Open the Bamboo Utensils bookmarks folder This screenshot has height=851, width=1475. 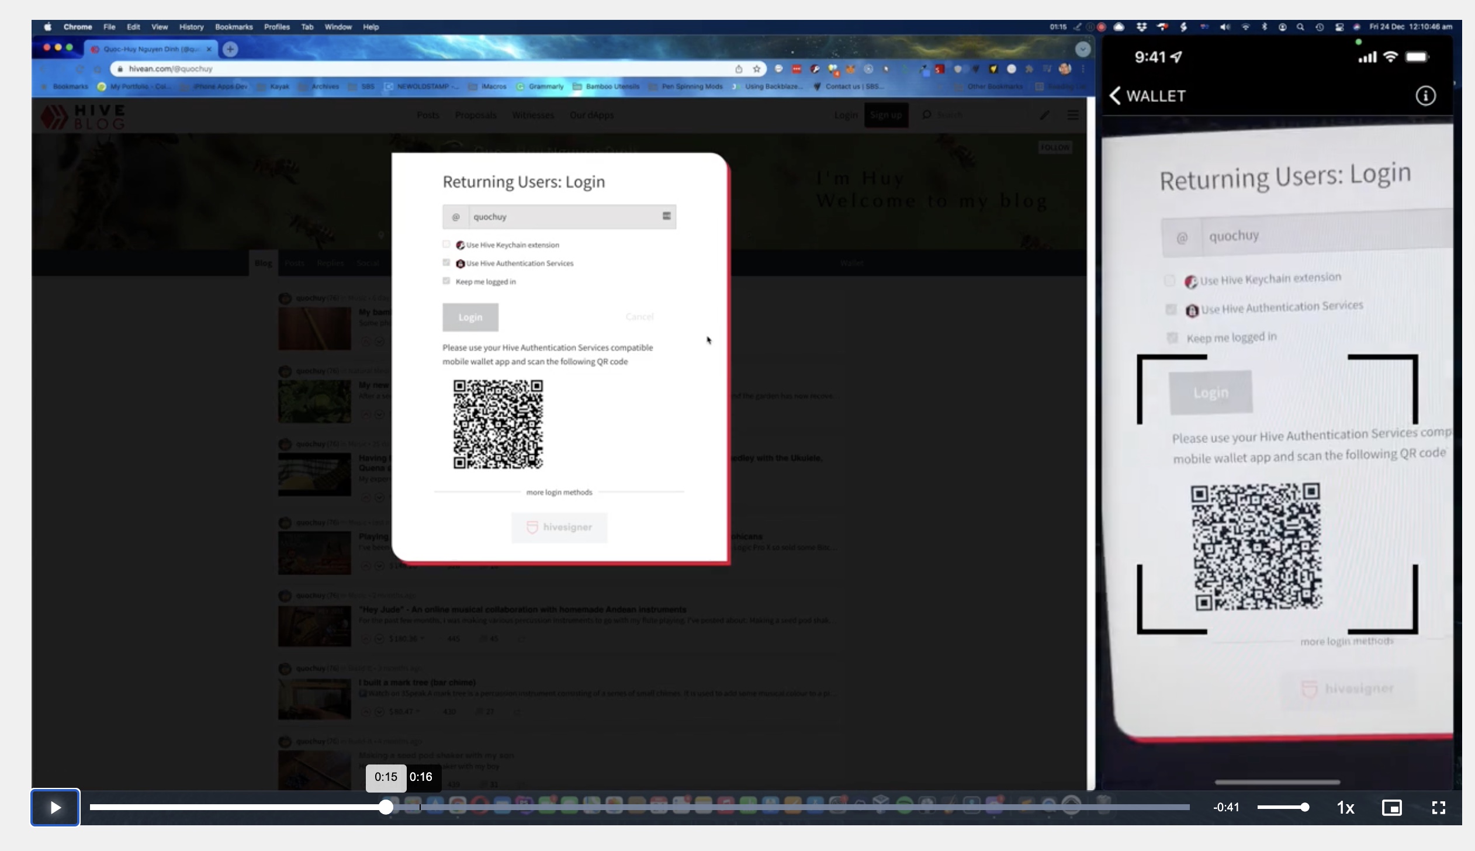(606, 87)
